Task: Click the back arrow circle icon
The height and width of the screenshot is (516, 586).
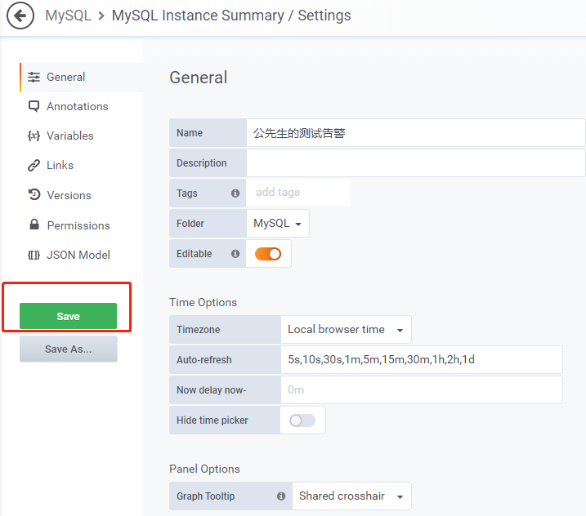Action: [20, 16]
